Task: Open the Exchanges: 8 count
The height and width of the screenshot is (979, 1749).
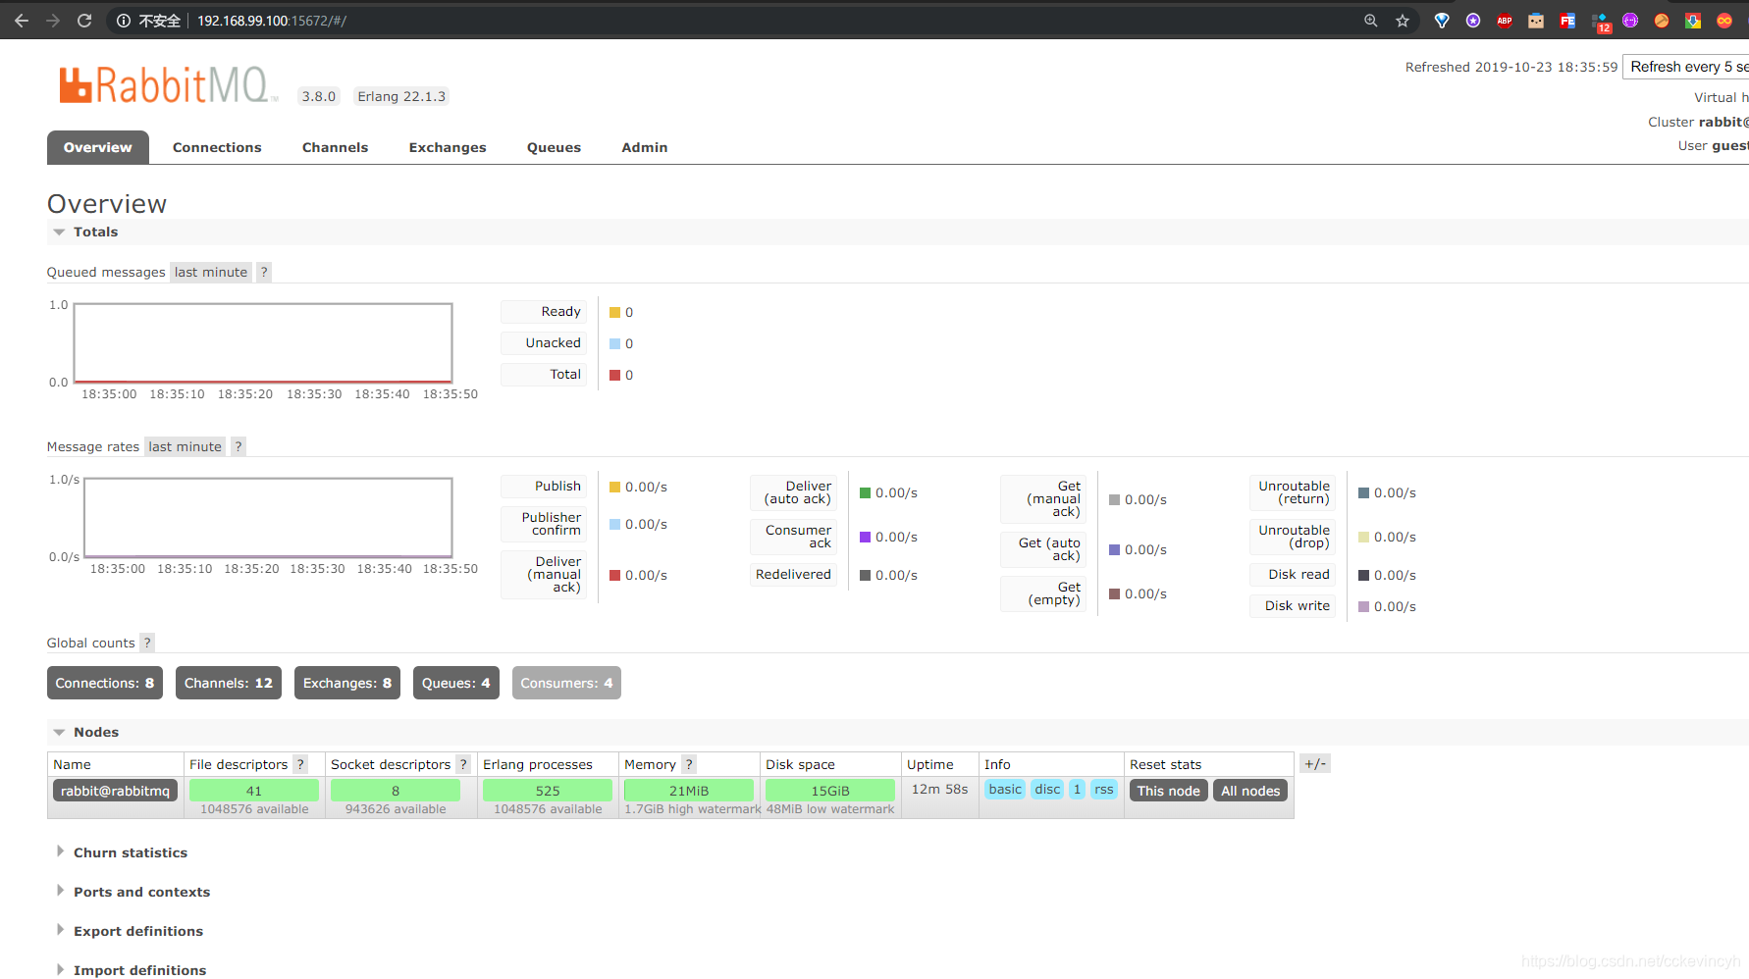Action: point(347,683)
